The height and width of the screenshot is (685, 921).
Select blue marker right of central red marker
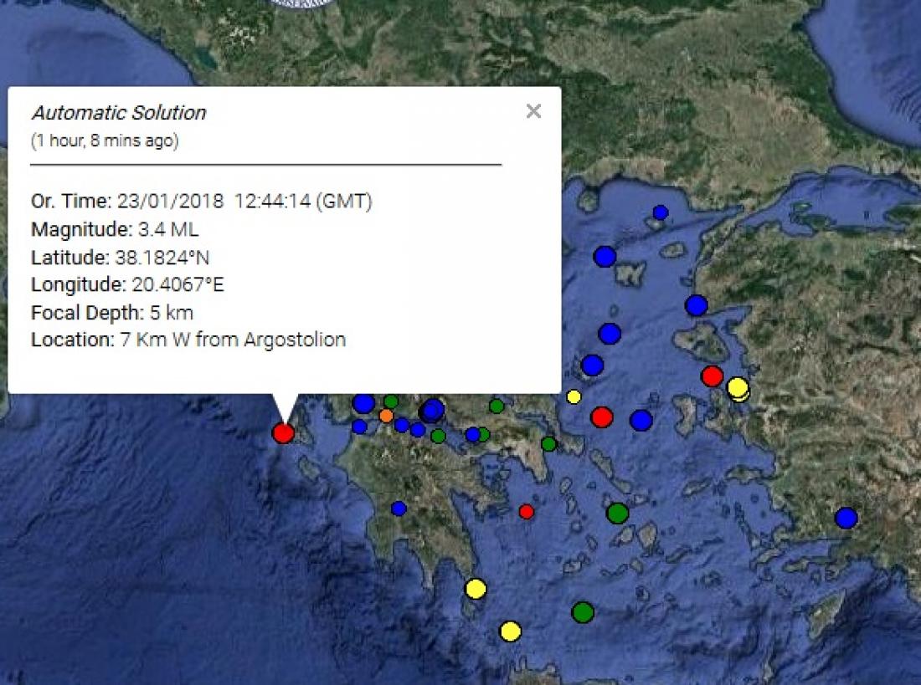[x=641, y=420]
